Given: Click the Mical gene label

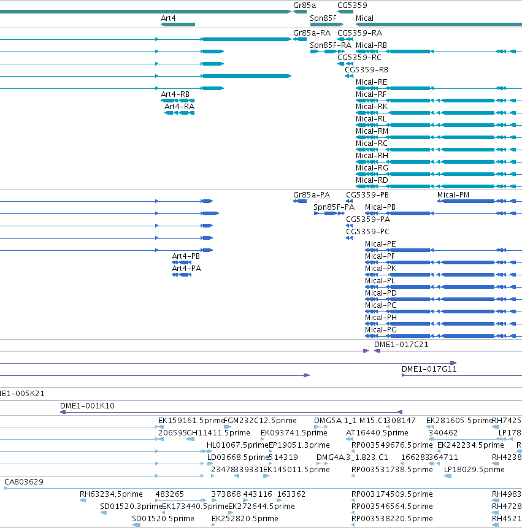Looking at the screenshot, I should pos(364,18).
